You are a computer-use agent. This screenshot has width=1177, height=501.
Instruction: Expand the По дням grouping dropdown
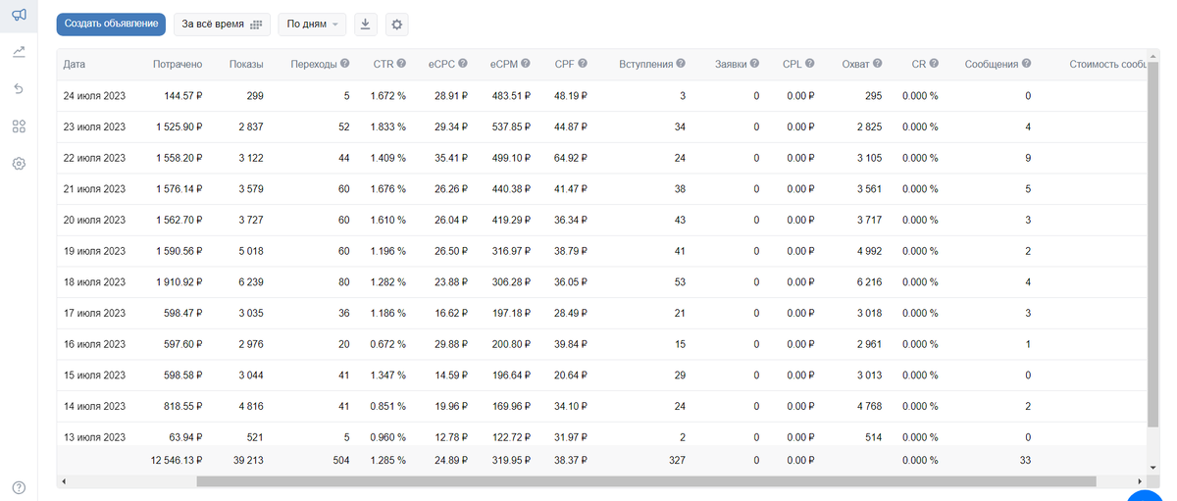click(312, 25)
